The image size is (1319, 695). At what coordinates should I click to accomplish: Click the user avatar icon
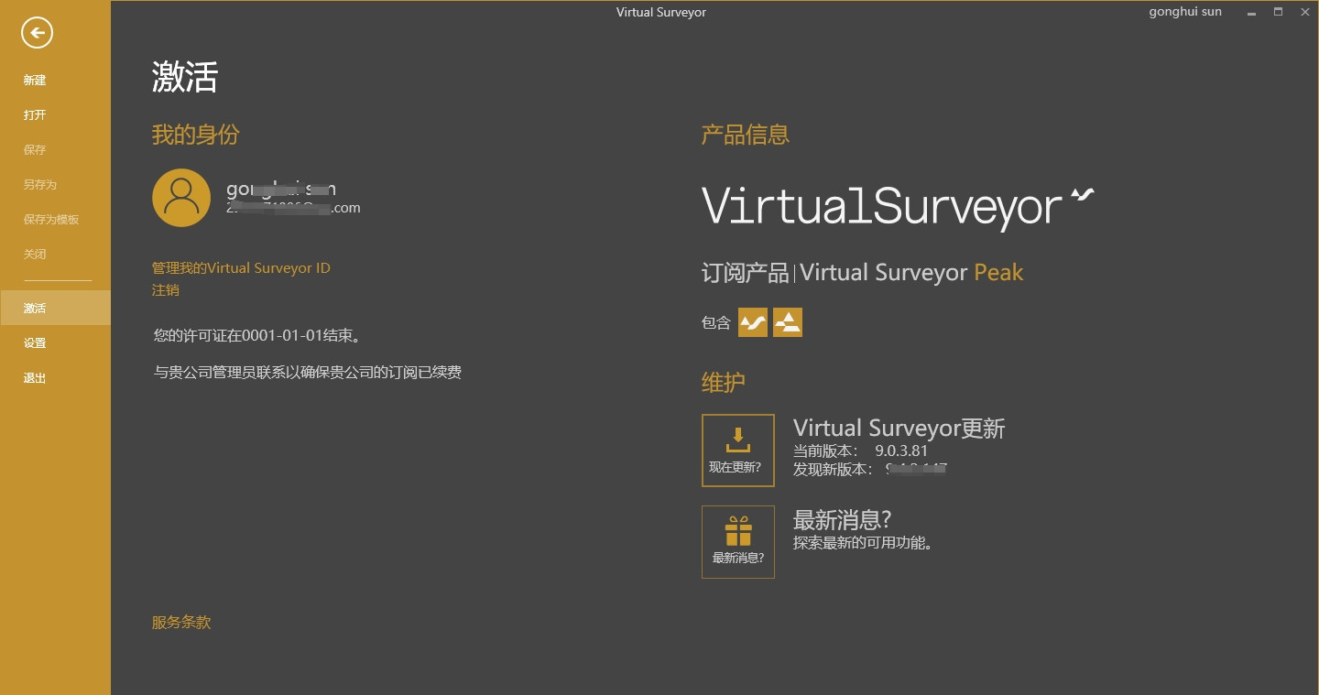pos(181,198)
